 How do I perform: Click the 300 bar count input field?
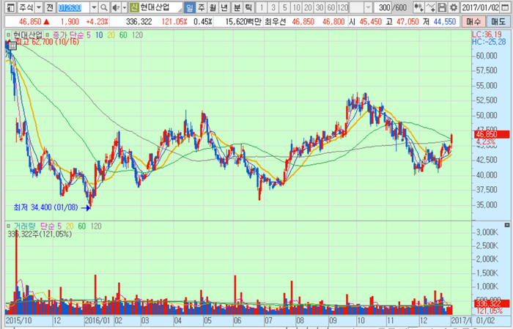(382, 7)
